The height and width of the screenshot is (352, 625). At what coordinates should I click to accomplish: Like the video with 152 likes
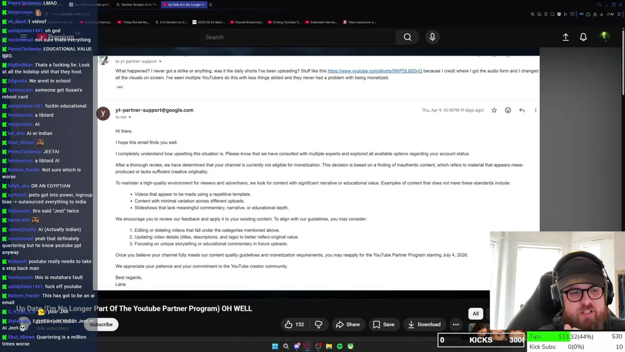point(294,325)
